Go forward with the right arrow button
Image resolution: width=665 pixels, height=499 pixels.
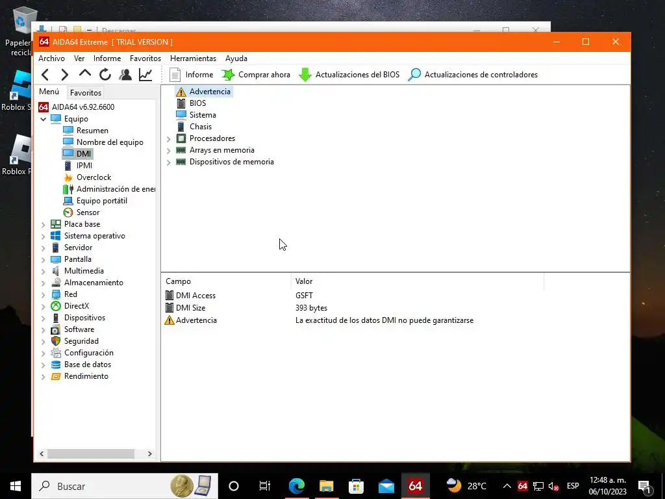coord(64,75)
